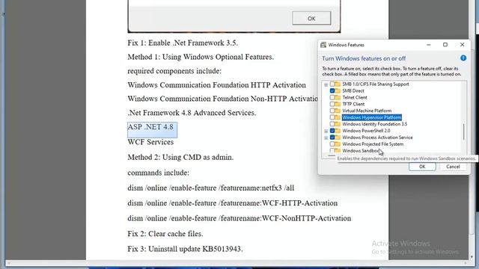This screenshot has height=269, width=479.
Task: Check the Windows Identity Foundation 3.5 box
Action: coord(332,124)
